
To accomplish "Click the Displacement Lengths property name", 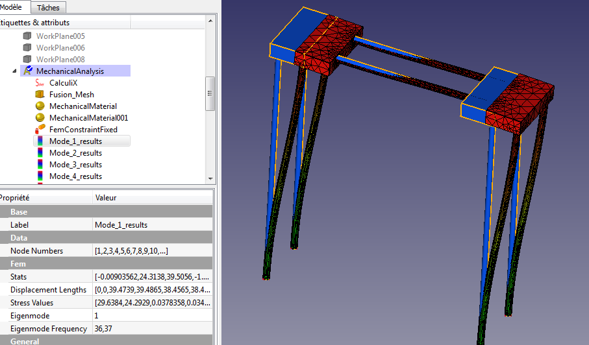I will (48, 289).
